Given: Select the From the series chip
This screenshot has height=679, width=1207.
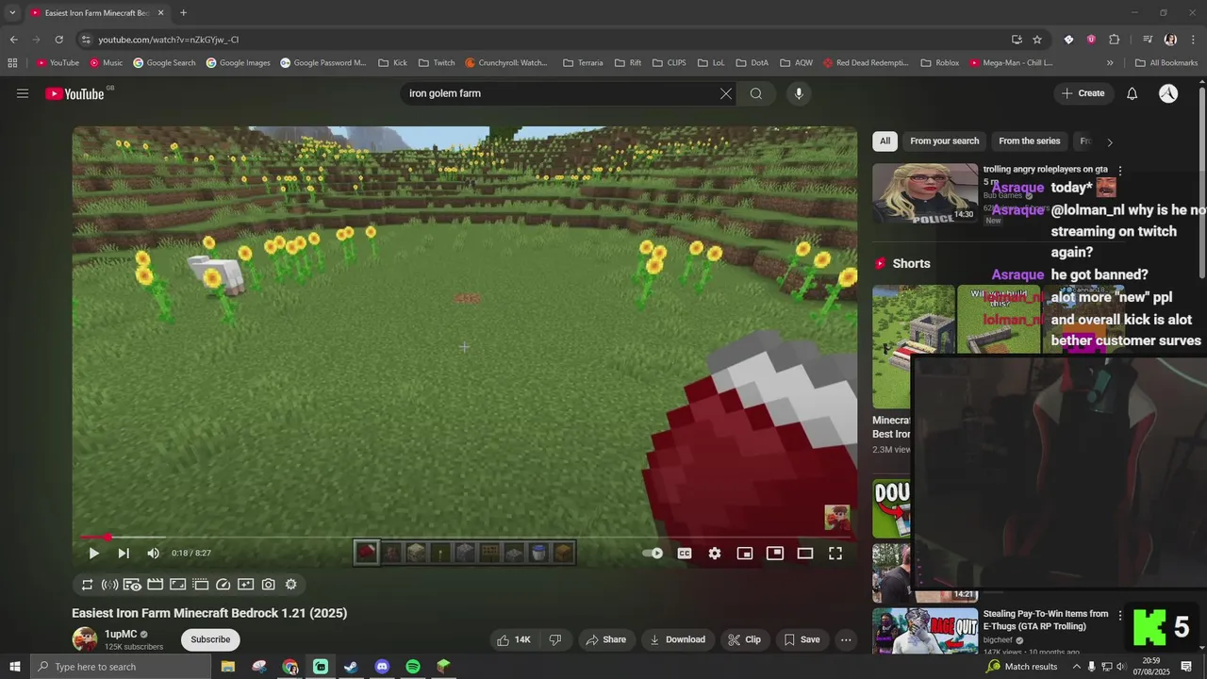Looking at the screenshot, I should click(x=1029, y=141).
